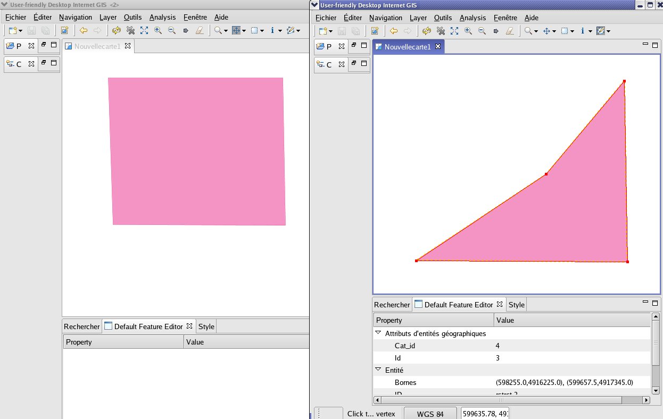Click zoom-to-extent icon in right window toolbar
663x419 pixels.
coord(454,31)
